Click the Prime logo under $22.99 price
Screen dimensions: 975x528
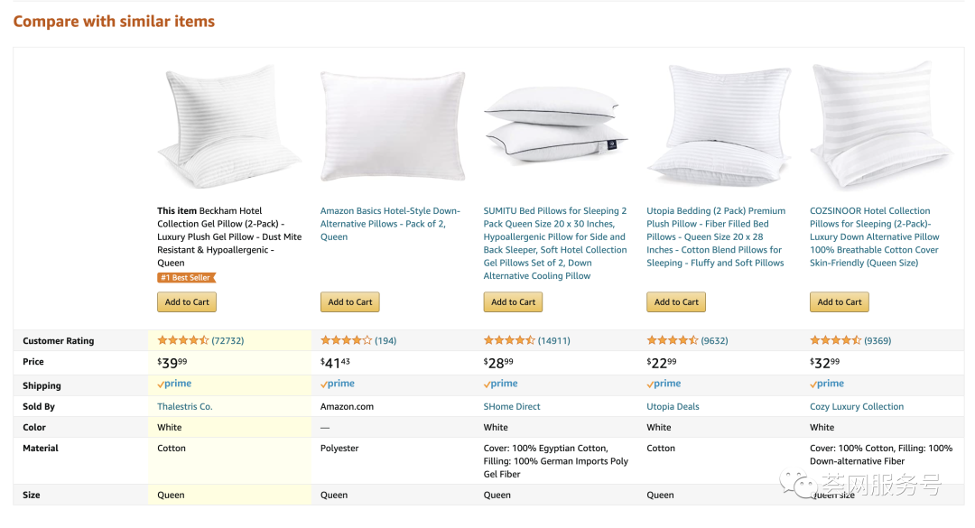tap(664, 384)
